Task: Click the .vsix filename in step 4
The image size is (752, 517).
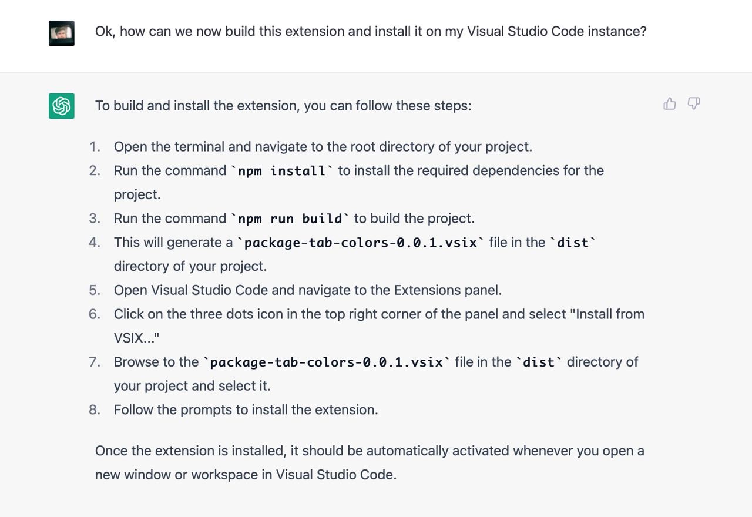Action: point(361,243)
